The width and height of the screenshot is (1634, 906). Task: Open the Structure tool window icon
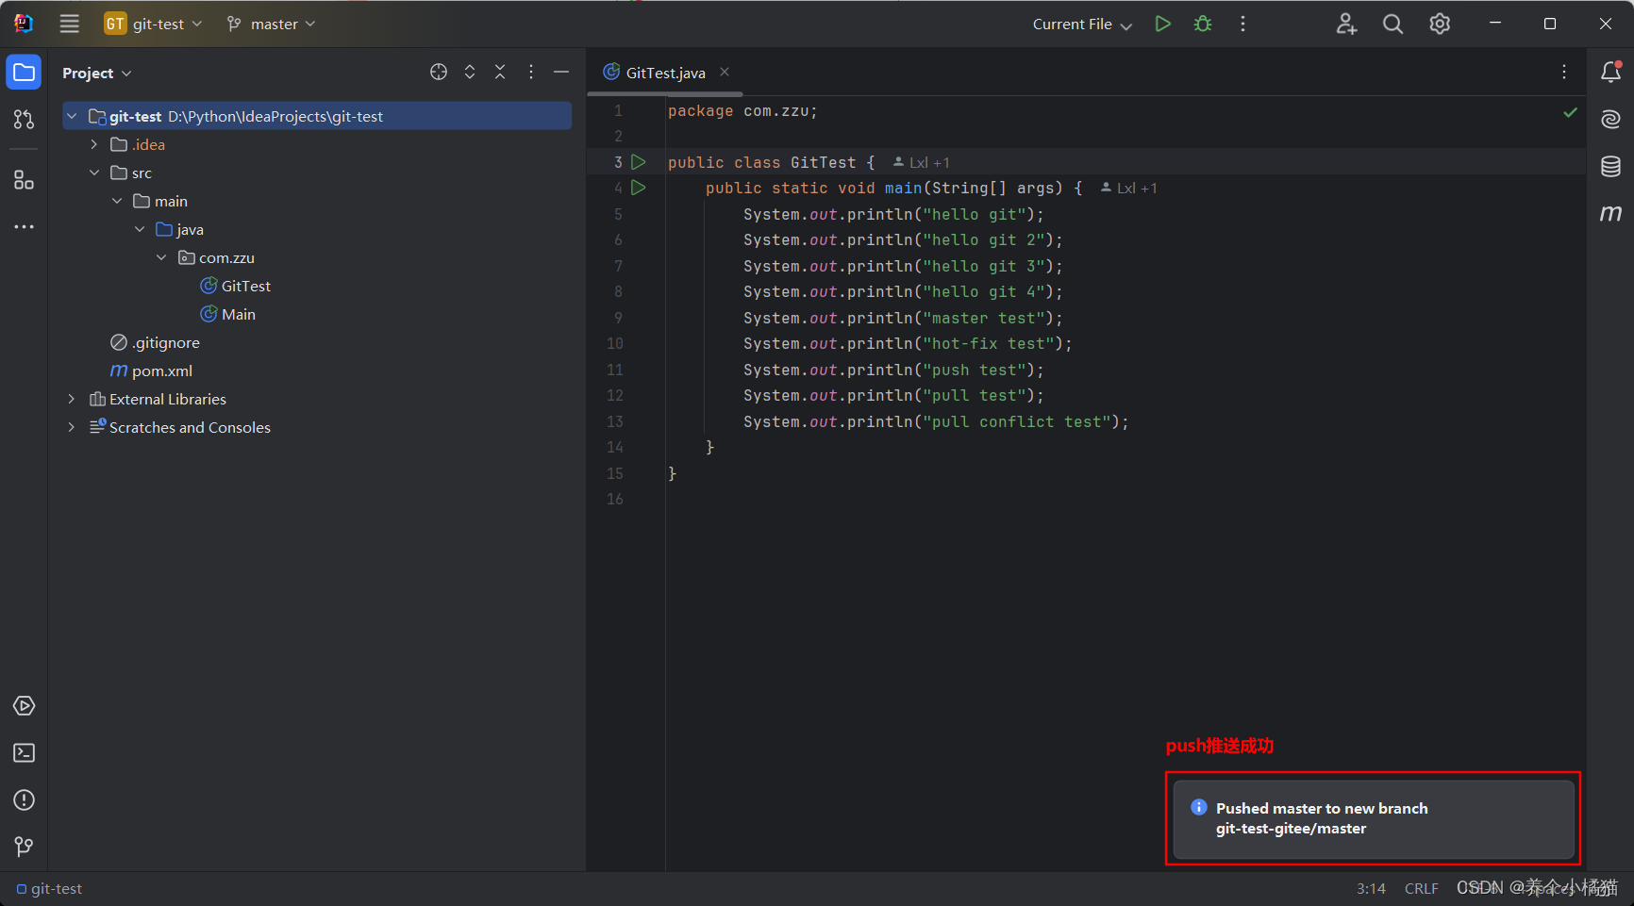click(24, 179)
